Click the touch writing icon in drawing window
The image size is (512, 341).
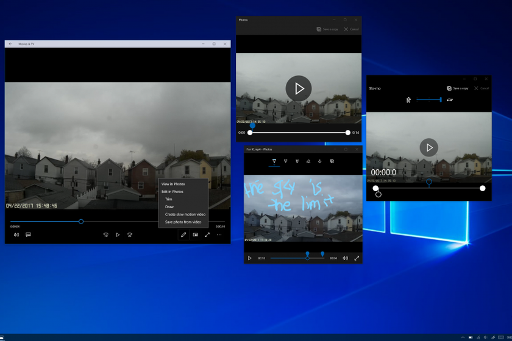(x=319, y=161)
